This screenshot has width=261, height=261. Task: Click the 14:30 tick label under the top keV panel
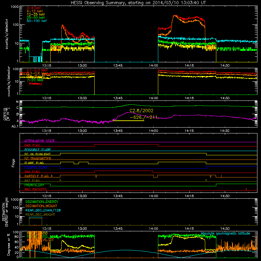click(x=225, y=66)
